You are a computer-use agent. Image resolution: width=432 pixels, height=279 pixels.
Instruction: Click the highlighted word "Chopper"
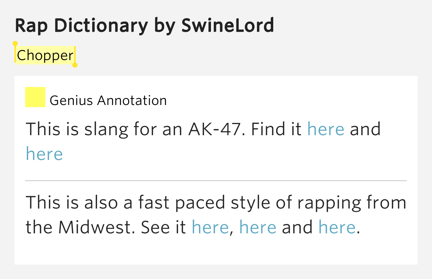[x=45, y=55]
